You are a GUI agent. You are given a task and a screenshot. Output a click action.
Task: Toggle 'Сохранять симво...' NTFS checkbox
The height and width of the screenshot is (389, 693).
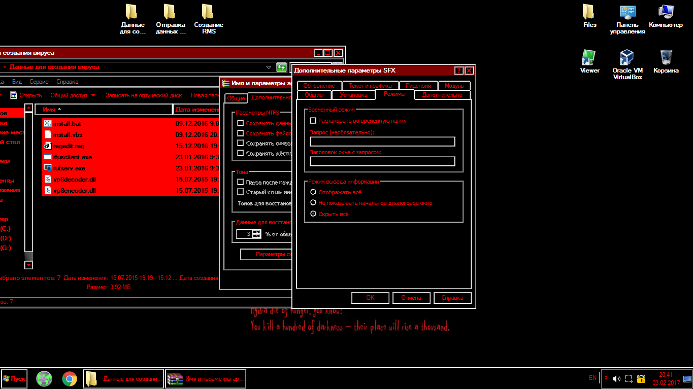point(241,144)
